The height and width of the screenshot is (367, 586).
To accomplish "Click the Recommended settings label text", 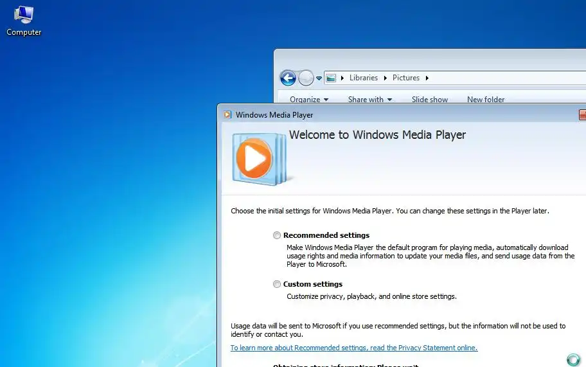I will [x=326, y=235].
